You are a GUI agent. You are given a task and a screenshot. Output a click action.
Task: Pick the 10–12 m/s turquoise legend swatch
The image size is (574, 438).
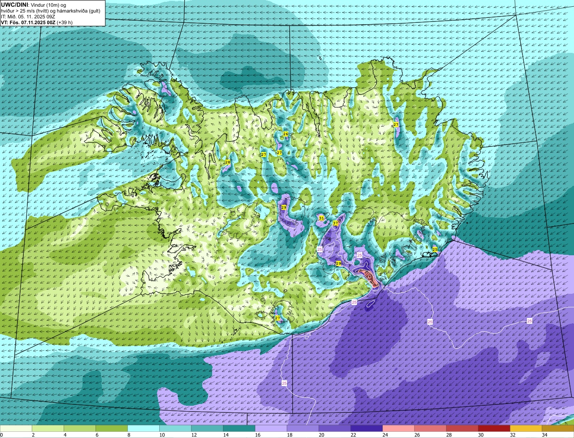click(x=175, y=429)
